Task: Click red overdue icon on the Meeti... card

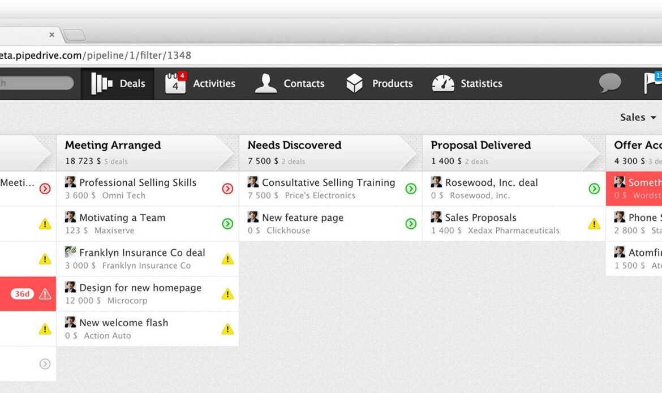Action: click(45, 189)
